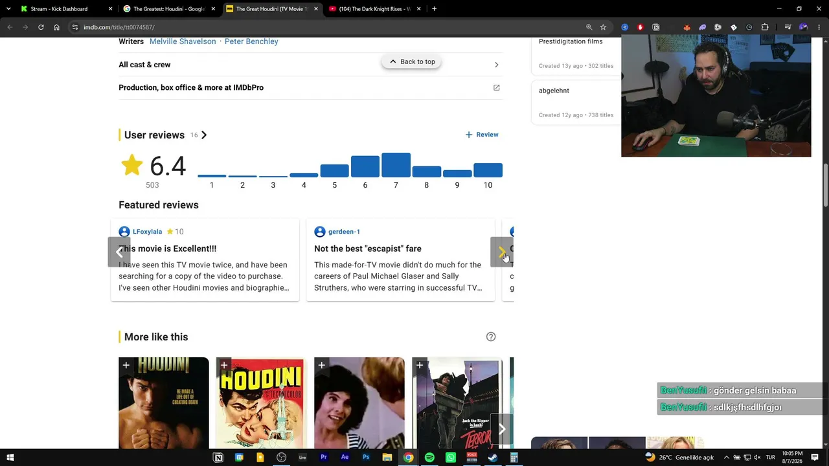This screenshot has width=829, height=466.
Task: Add the Technicolor Houdini poster to watchlist
Action: coord(224,366)
